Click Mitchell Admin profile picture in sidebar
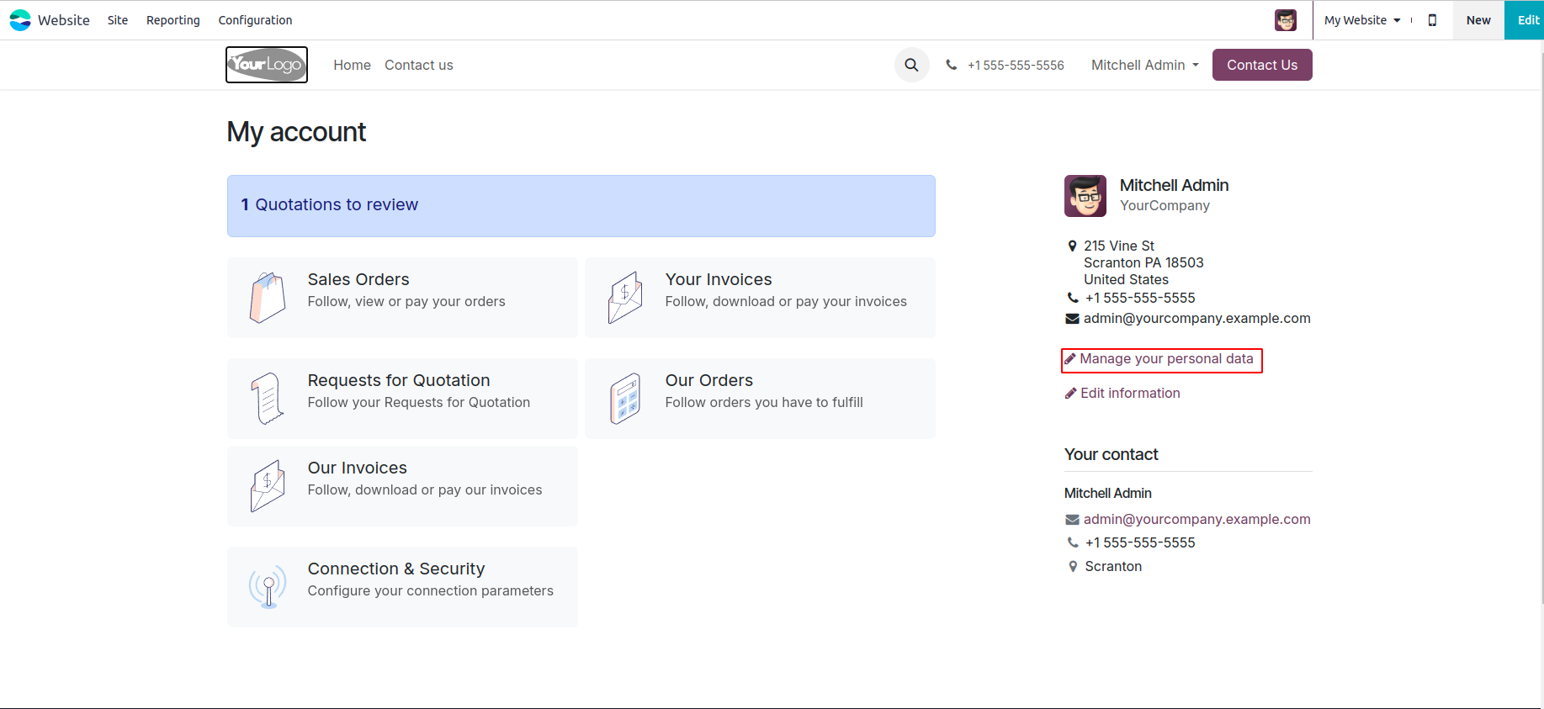 pos(1085,196)
